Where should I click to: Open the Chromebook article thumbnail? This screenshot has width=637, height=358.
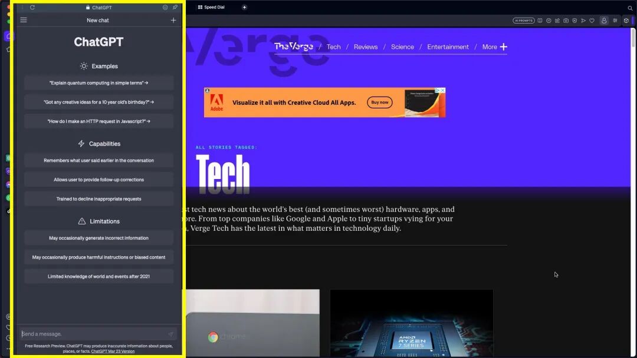coord(252,323)
